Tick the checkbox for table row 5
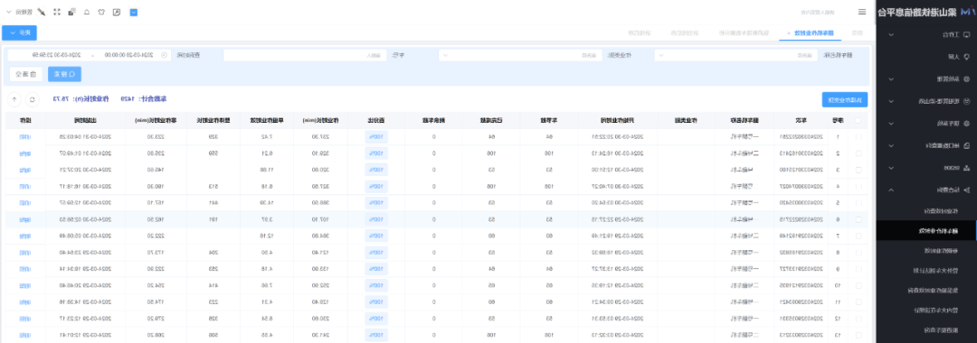977x343 pixels. [858, 202]
